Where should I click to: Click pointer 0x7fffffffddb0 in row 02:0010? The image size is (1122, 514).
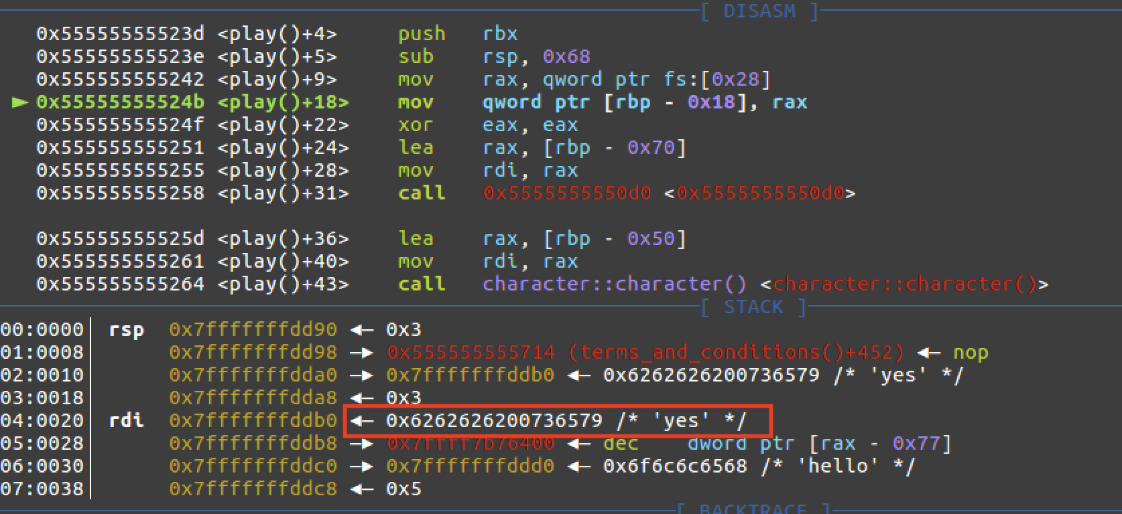(x=470, y=375)
